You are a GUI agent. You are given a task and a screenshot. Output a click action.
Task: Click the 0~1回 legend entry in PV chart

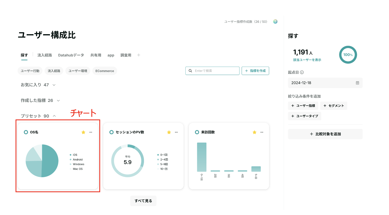click(x=162, y=155)
